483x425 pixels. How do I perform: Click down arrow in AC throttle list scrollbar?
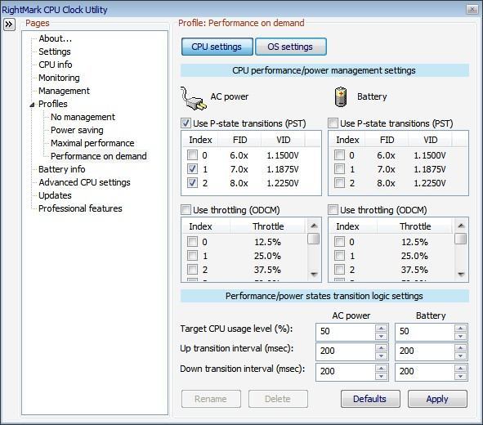[x=314, y=274]
